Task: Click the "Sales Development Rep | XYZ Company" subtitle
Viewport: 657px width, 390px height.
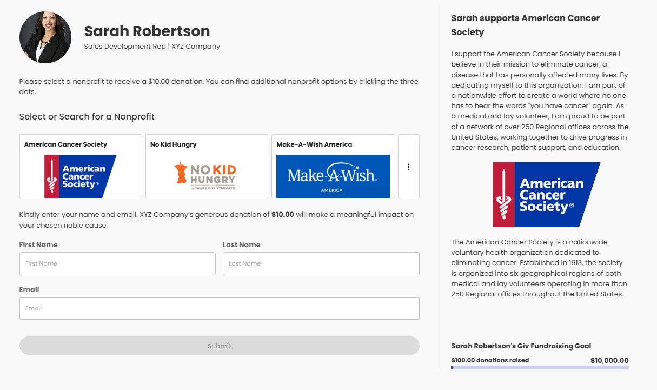Action: click(152, 47)
